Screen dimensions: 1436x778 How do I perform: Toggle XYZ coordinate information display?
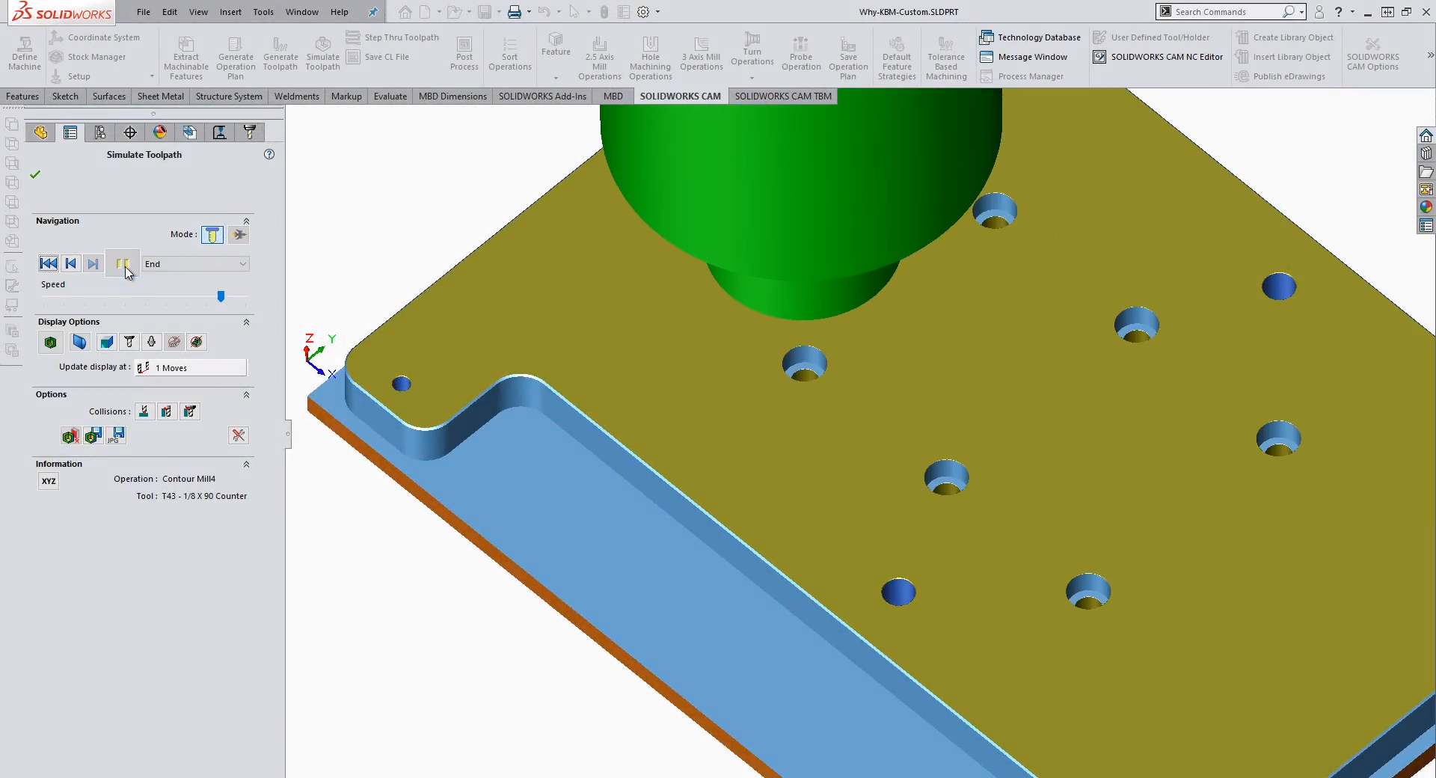pyautogui.click(x=49, y=481)
